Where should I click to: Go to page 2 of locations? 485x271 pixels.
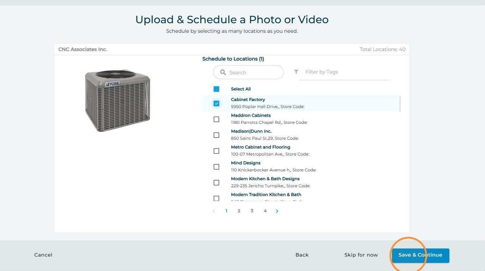pos(239,211)
